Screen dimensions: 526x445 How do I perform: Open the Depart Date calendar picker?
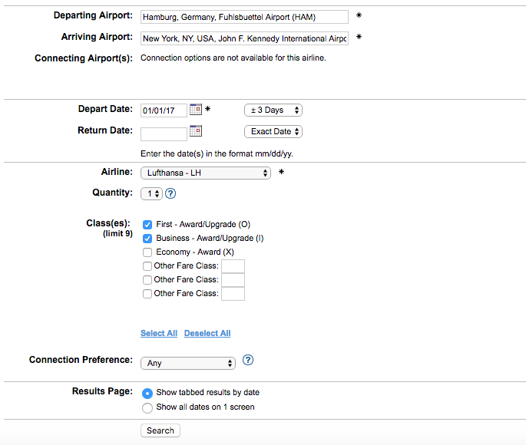[x=195, y=110]
